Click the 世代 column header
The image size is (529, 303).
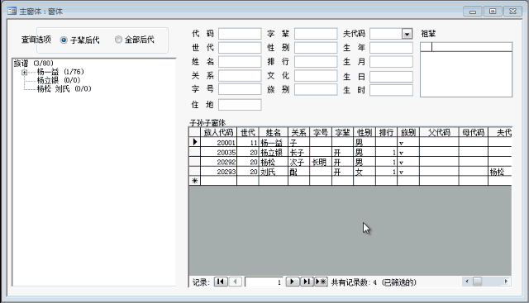(x=248, y=132)
